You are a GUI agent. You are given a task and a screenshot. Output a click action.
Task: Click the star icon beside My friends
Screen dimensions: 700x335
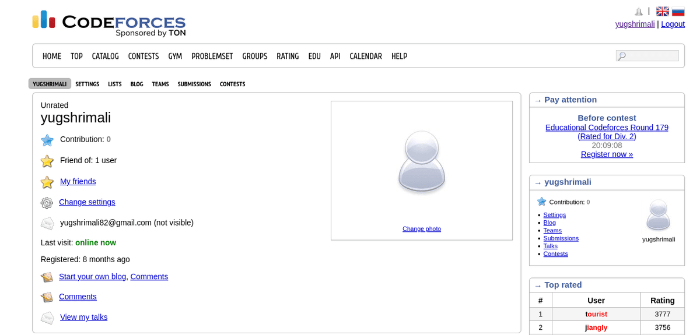[47, 182]
